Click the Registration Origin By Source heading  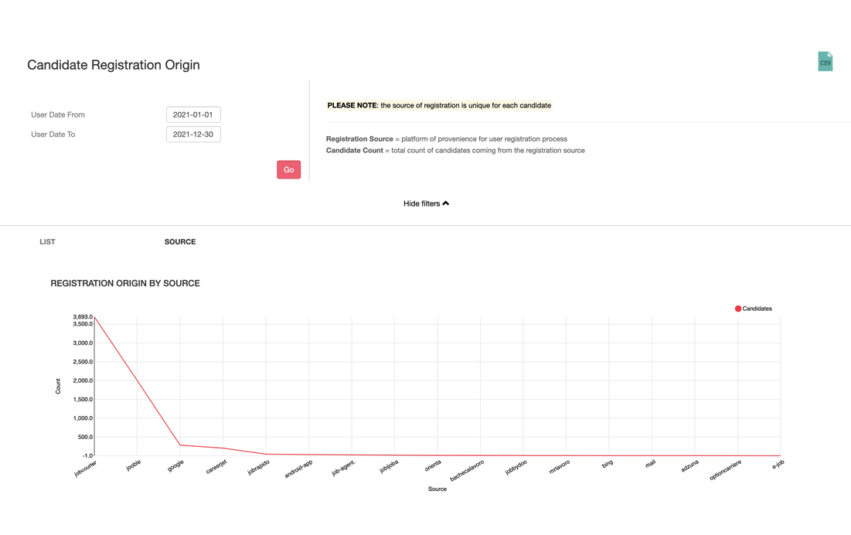coord(125,284)
